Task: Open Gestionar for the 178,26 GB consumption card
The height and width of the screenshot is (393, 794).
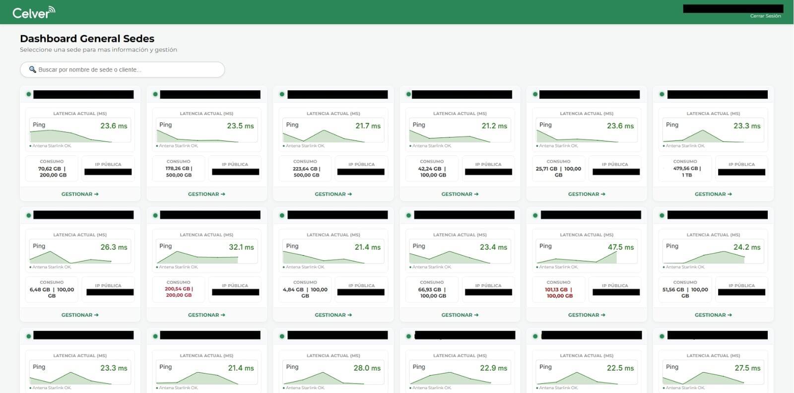Action: (x=206, y=194)
